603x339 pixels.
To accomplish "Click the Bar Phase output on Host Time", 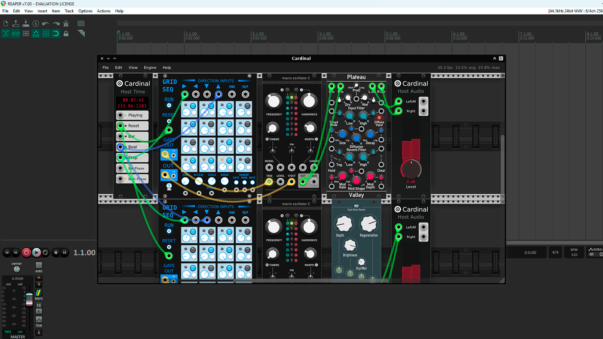I will [x=120, y=168].
